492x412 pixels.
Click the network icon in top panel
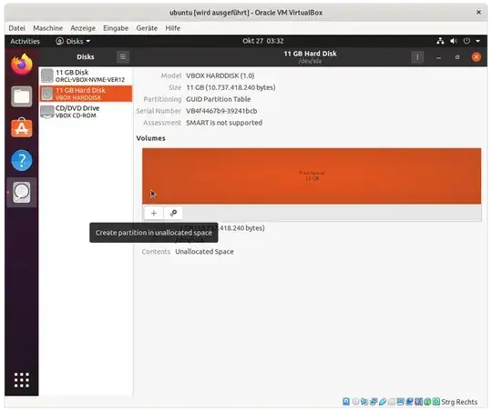coord(440,41)
